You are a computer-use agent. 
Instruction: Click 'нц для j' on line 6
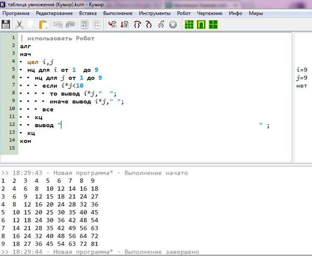(50, 78)
